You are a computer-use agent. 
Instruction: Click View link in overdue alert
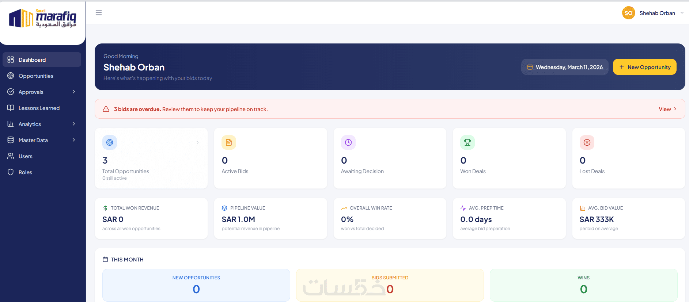click(x=667, y=109)
